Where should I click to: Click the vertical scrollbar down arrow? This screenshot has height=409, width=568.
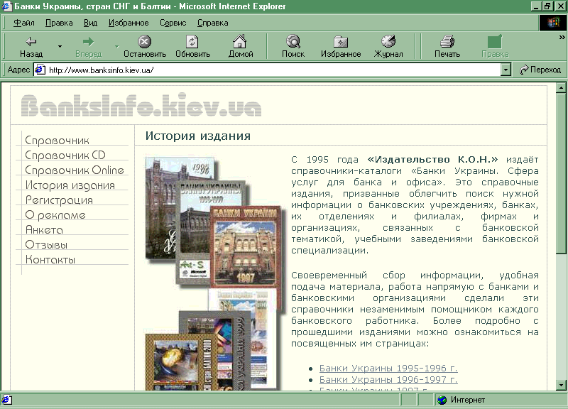click(561, 384)
